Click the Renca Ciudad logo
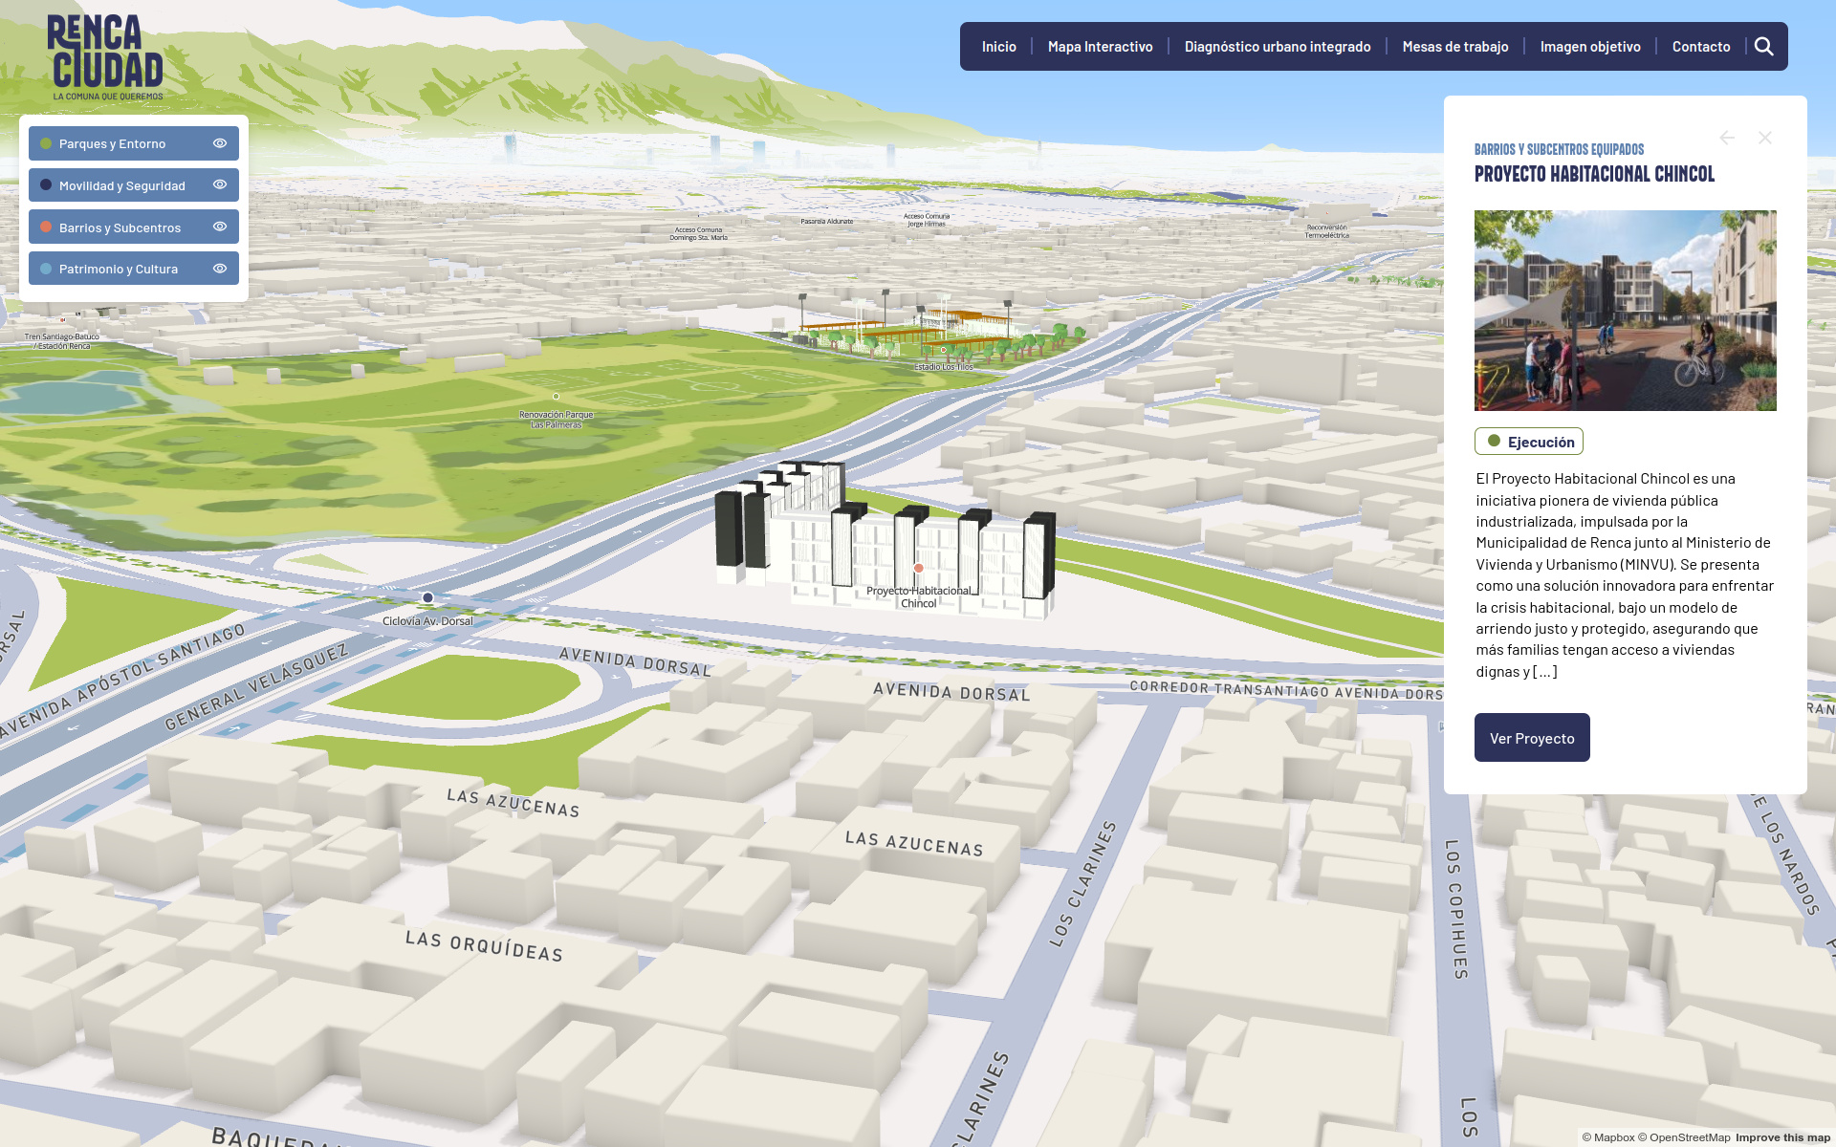This screenshot has height=1147, width=1836. pyautogui.click(x=105, y=57)
